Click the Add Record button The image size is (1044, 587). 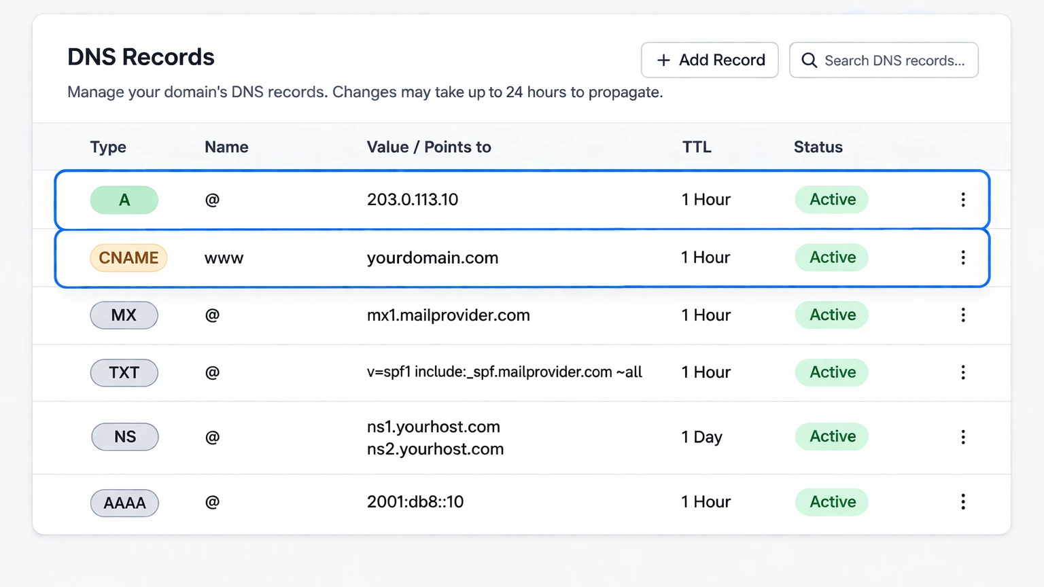(x=710, y=60)
